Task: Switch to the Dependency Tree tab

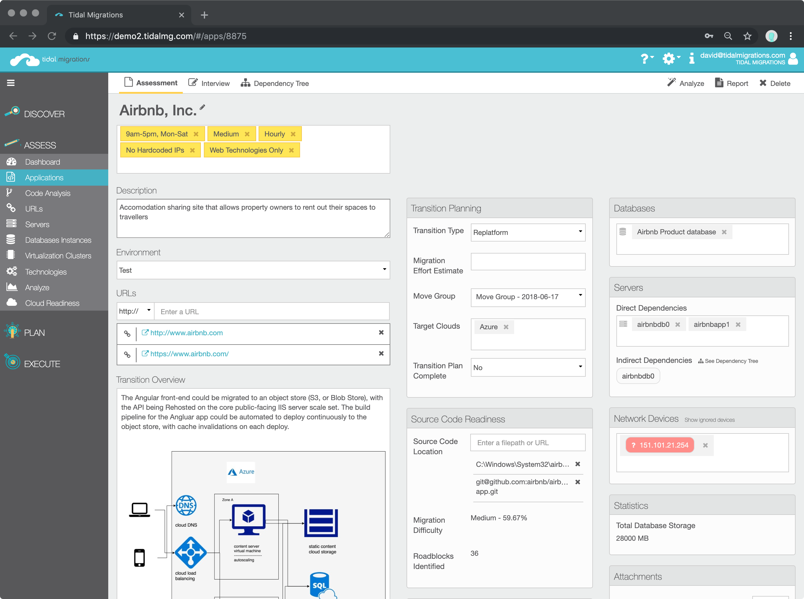Action: [x=275, y=84]
